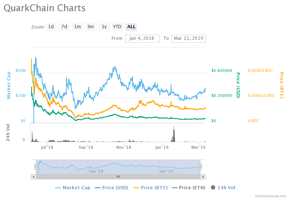Image resolution: width=290 pixels, height=199 pixels.
Task: Click the Price (BTC) axis title
Action: click(x=282, y=85)
